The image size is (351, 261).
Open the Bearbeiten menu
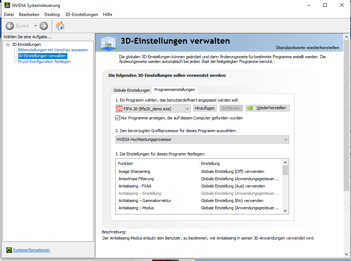(29, 15)
